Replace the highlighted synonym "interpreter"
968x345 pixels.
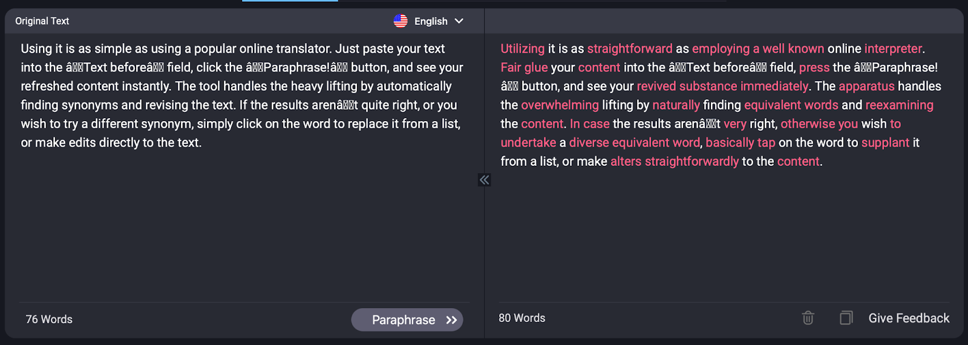[x=893, y=49]
